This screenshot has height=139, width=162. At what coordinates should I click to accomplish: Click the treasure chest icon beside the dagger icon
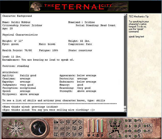[74, 134]
